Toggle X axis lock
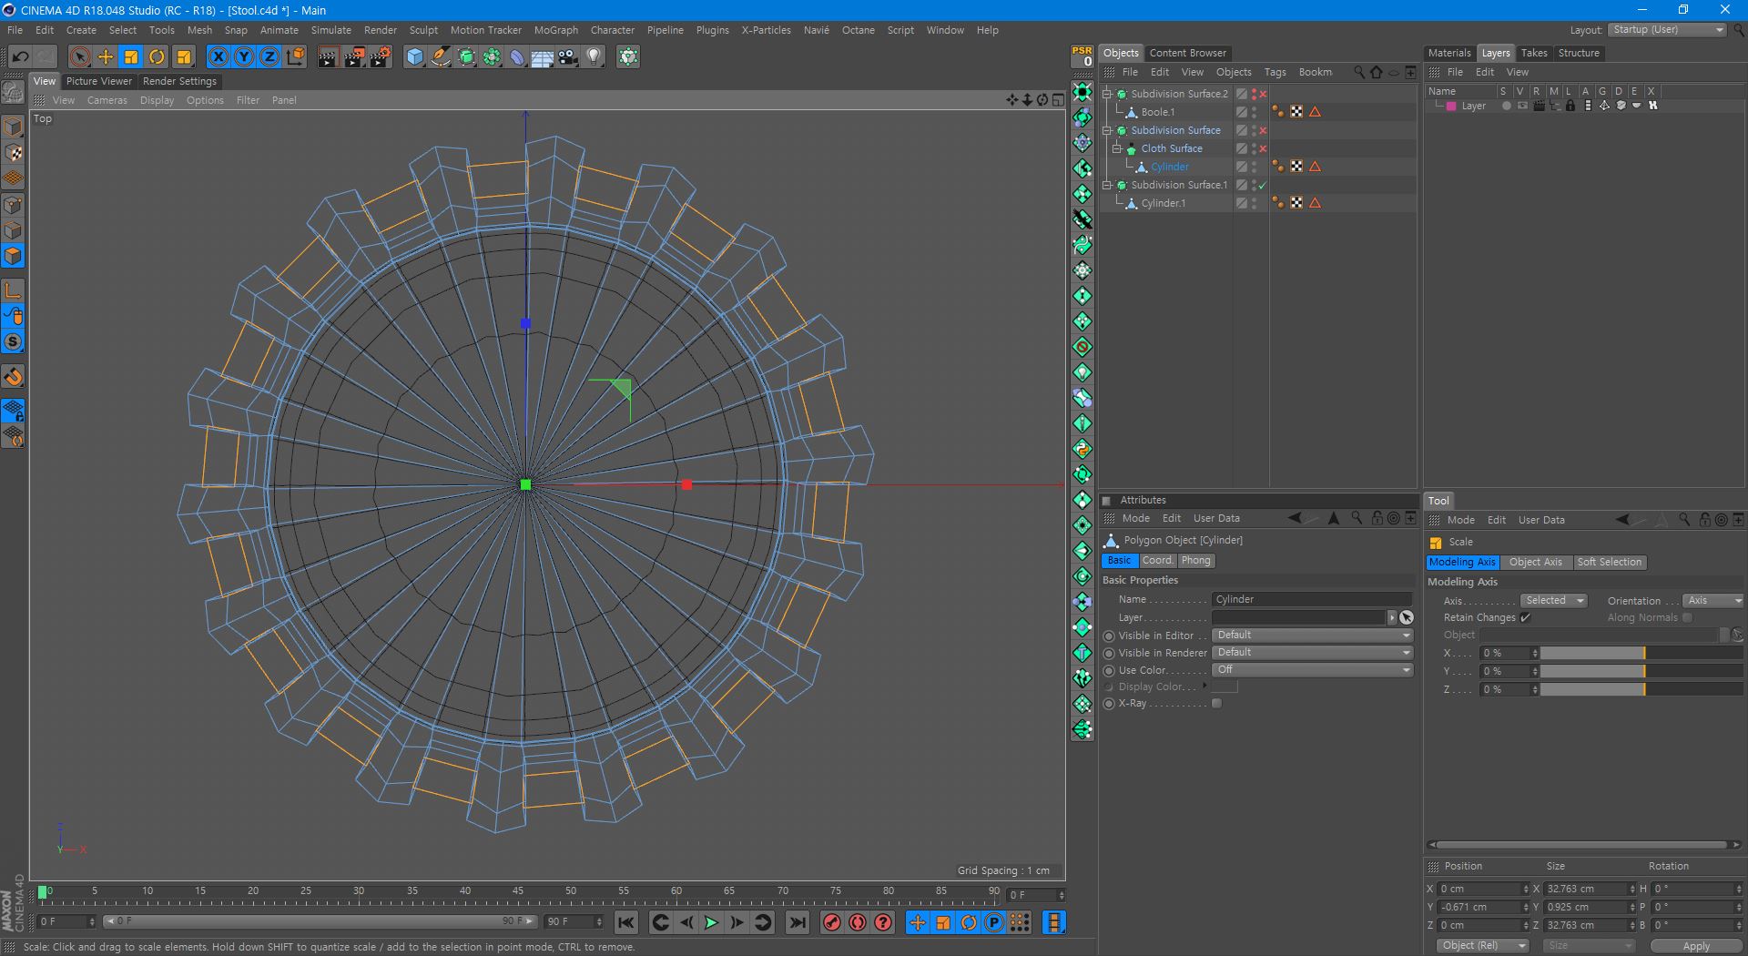The image size is (1748, 956). 218,56
